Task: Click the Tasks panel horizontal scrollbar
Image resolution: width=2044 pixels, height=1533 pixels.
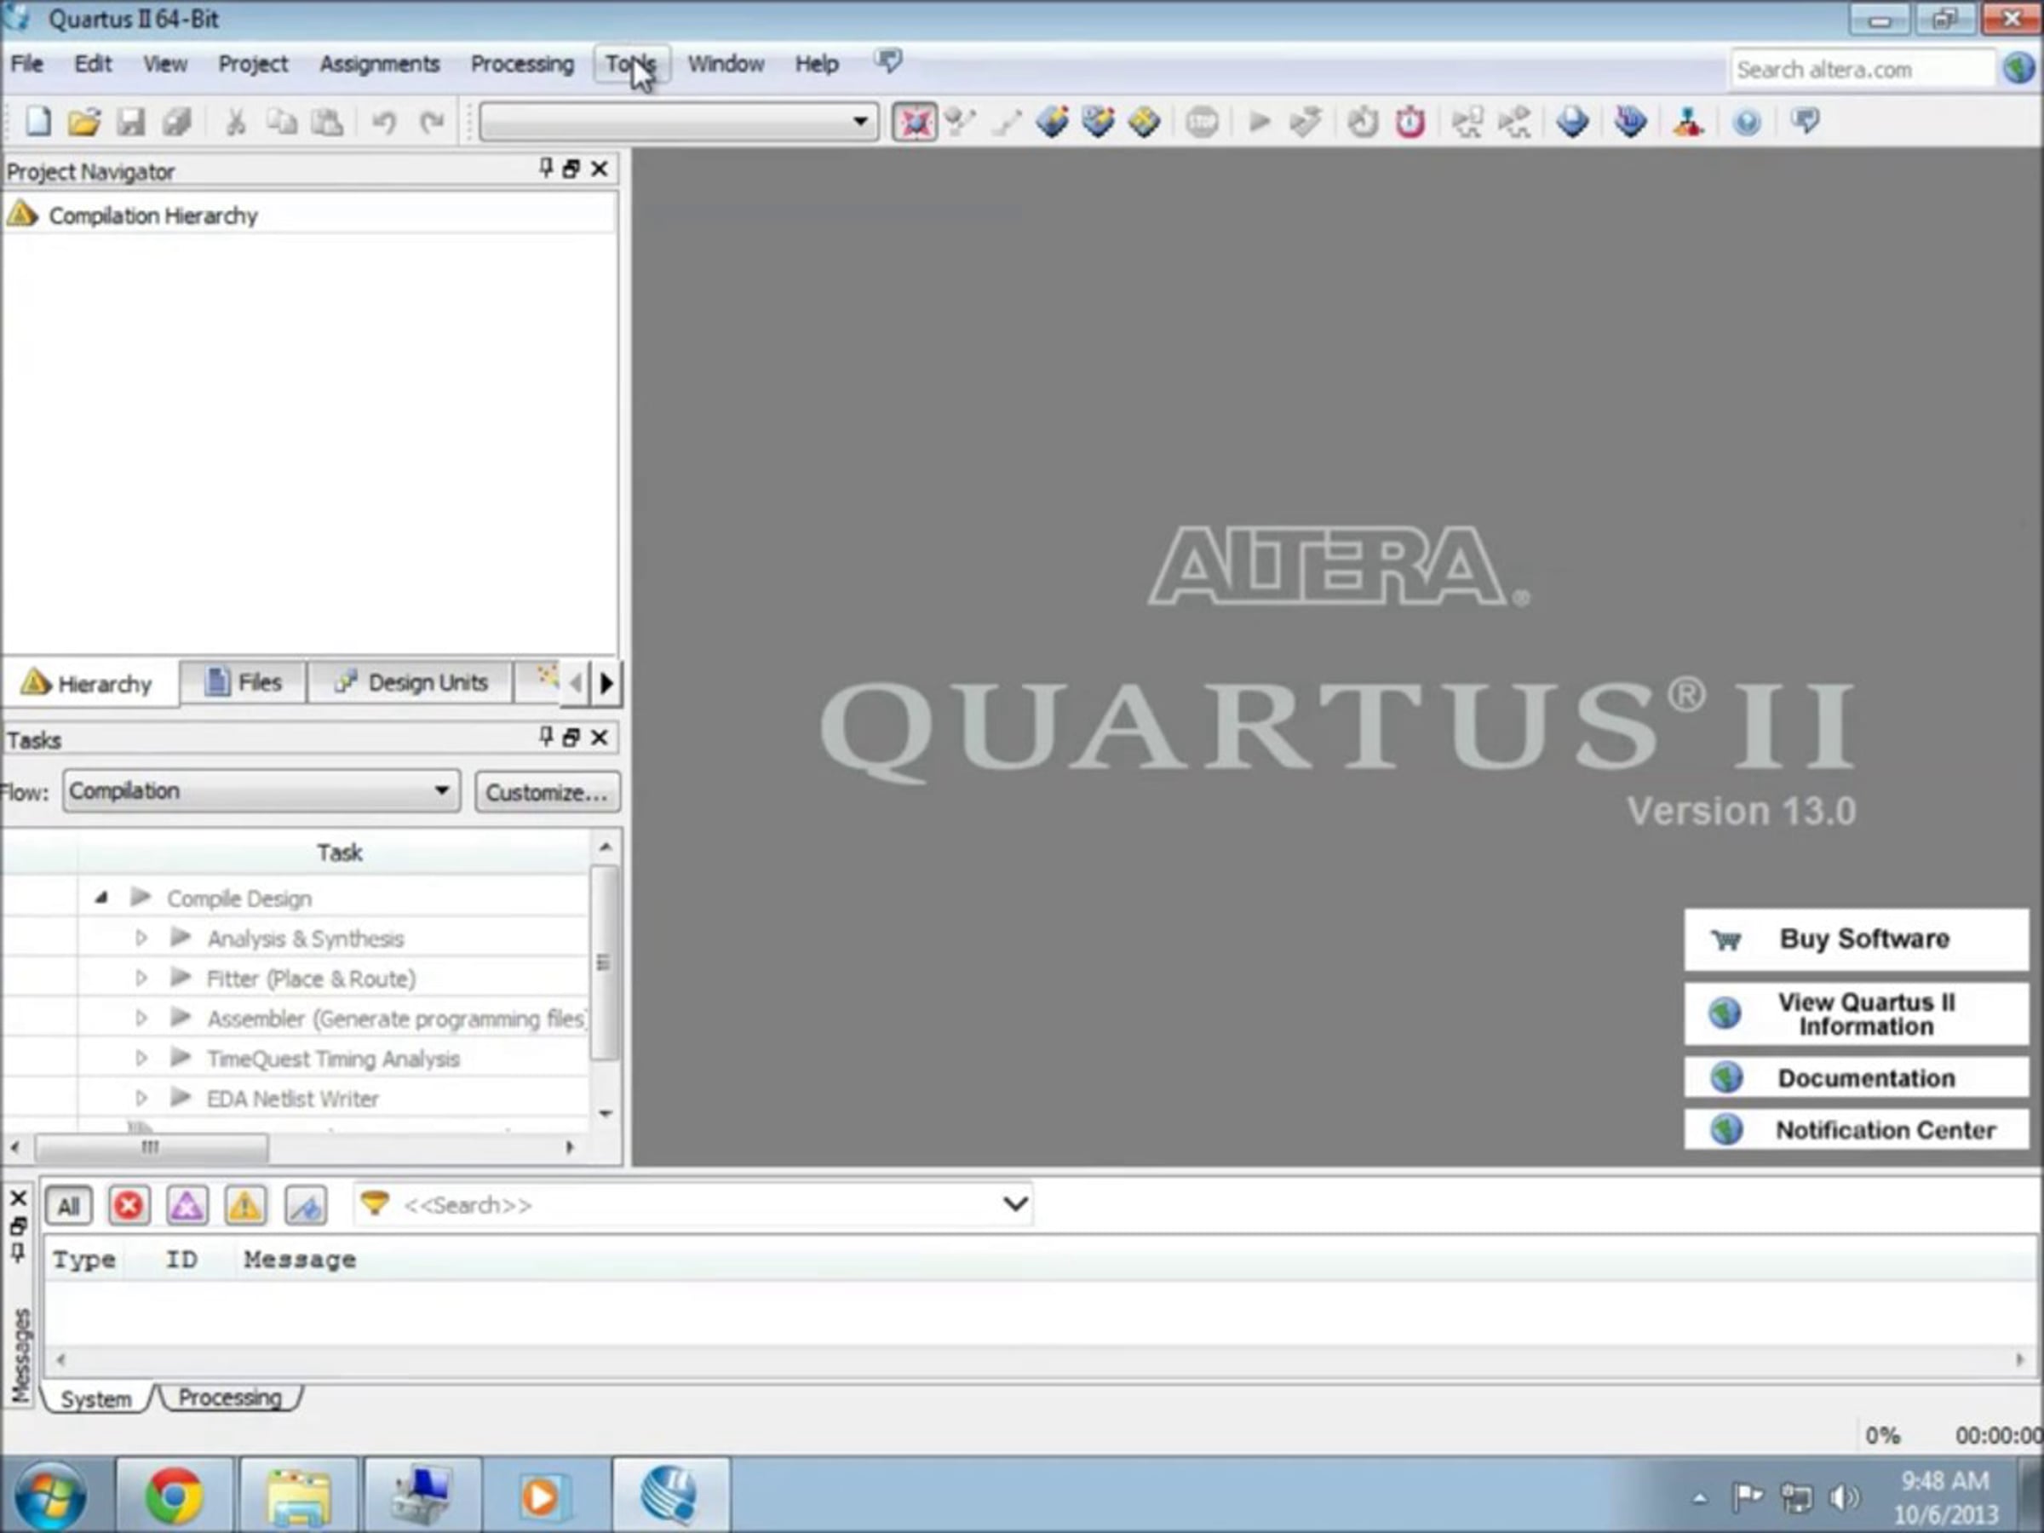Action: (152, 1148)
